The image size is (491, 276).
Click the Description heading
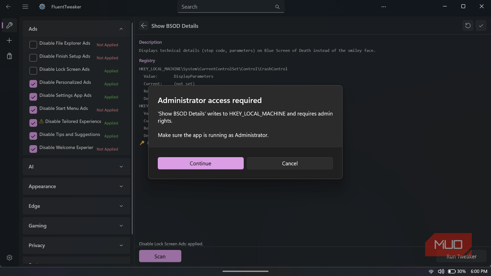151,42
